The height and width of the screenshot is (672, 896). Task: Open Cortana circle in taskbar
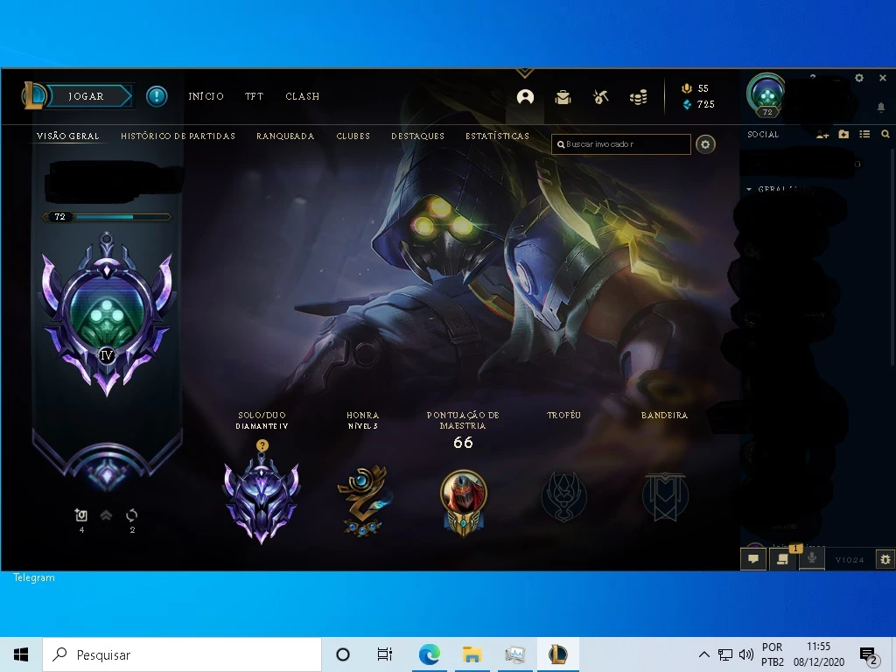click(342, 654)
